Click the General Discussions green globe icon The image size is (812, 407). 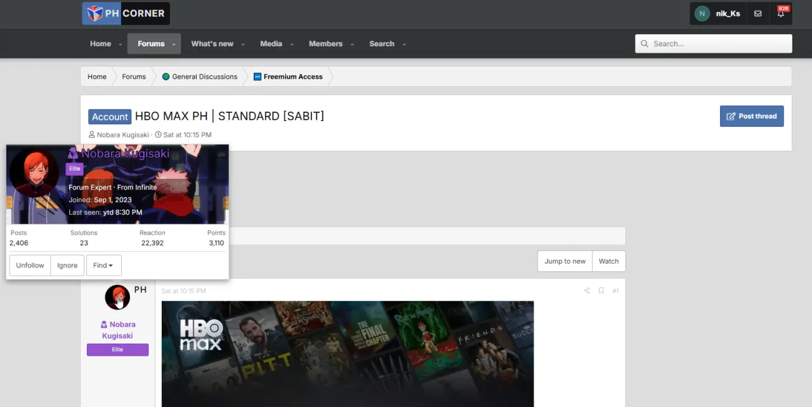[x=166, y=77]
